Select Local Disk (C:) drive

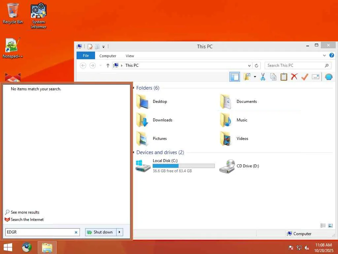coord(175,166)
